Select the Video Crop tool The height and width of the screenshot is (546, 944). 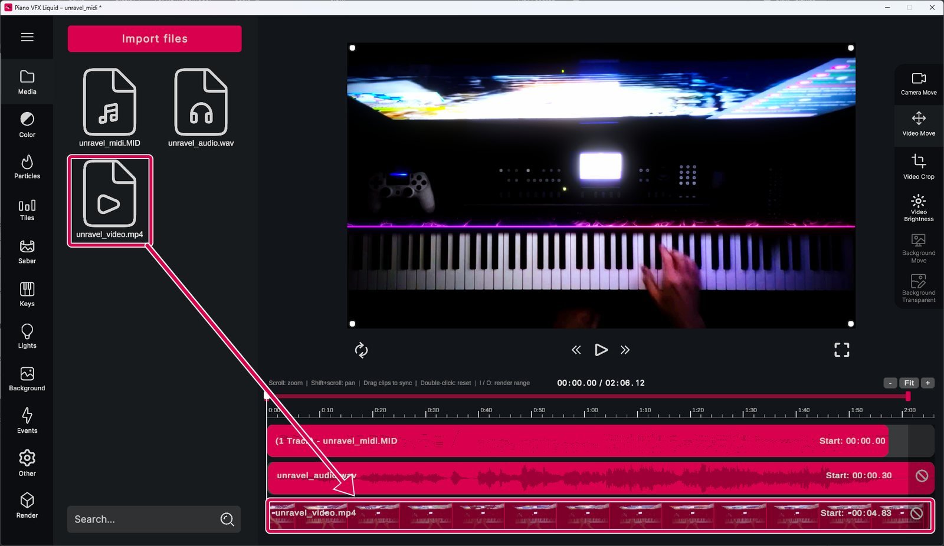pyautogui.click(x=919, y=166)
